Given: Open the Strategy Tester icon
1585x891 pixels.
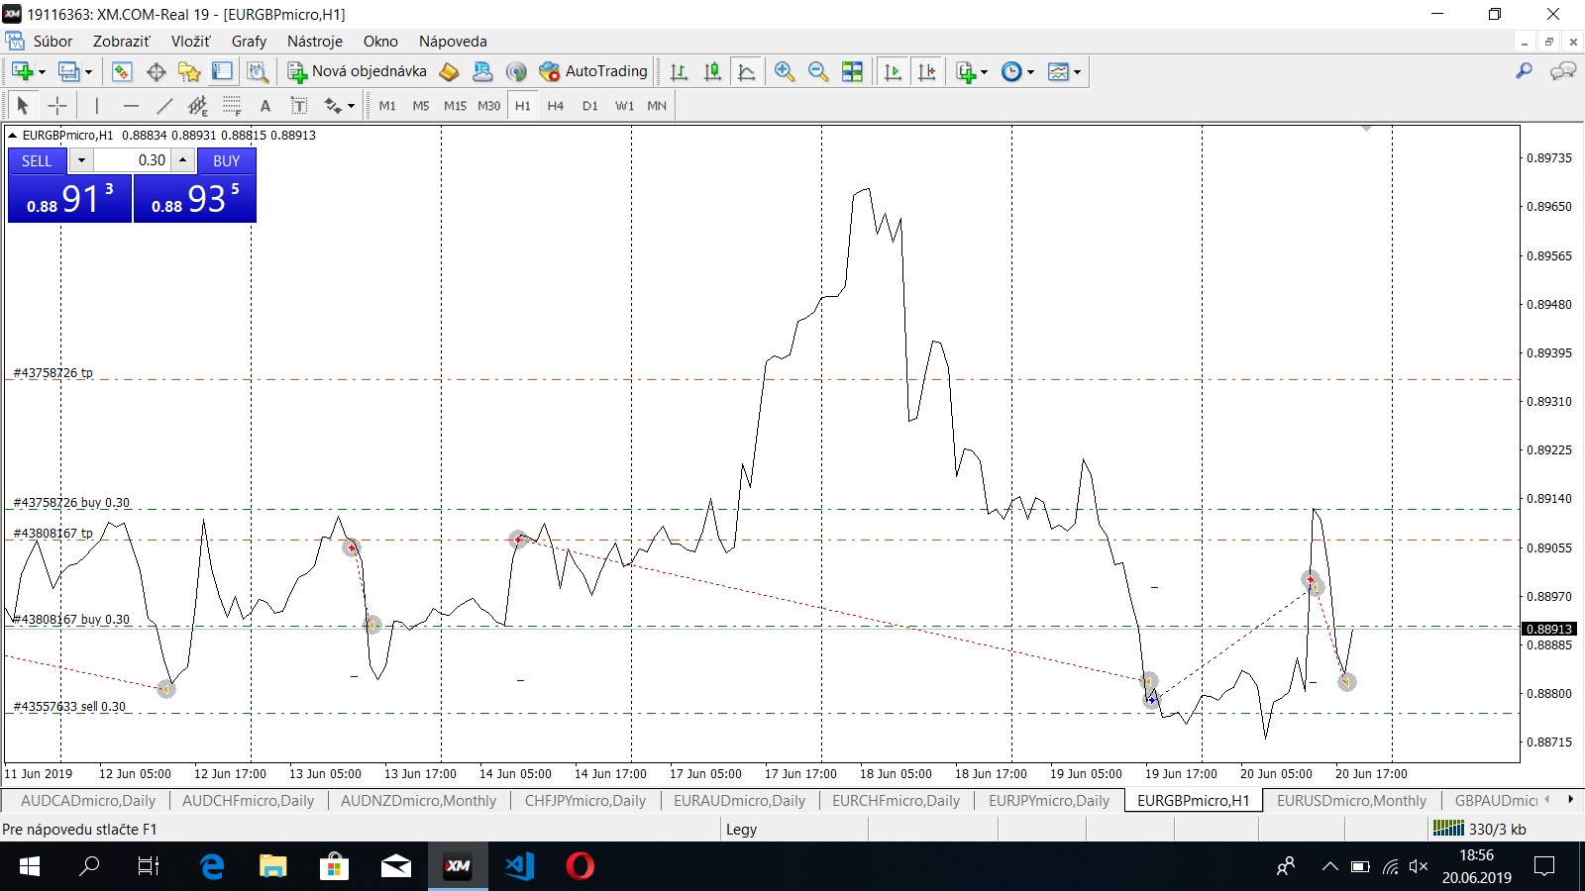Looking at the screenshot, I should pyautogui.click(x=258, y=71).
